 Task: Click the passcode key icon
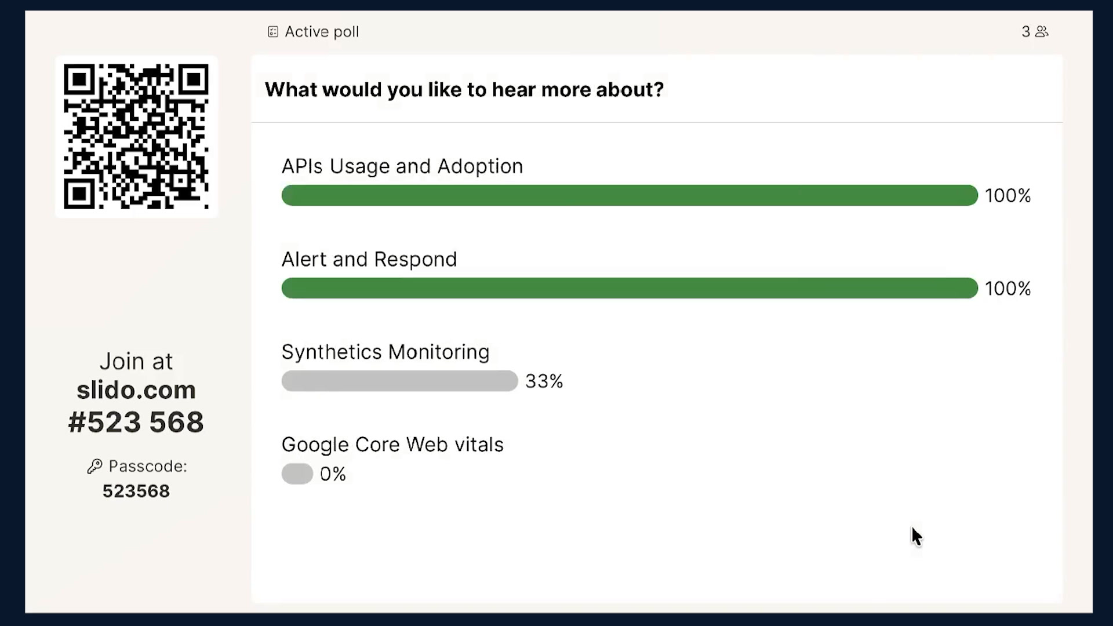[x=94, y=467]
